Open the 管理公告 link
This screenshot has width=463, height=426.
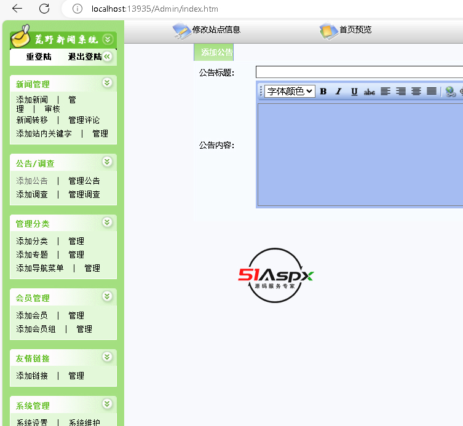point(84,181)
